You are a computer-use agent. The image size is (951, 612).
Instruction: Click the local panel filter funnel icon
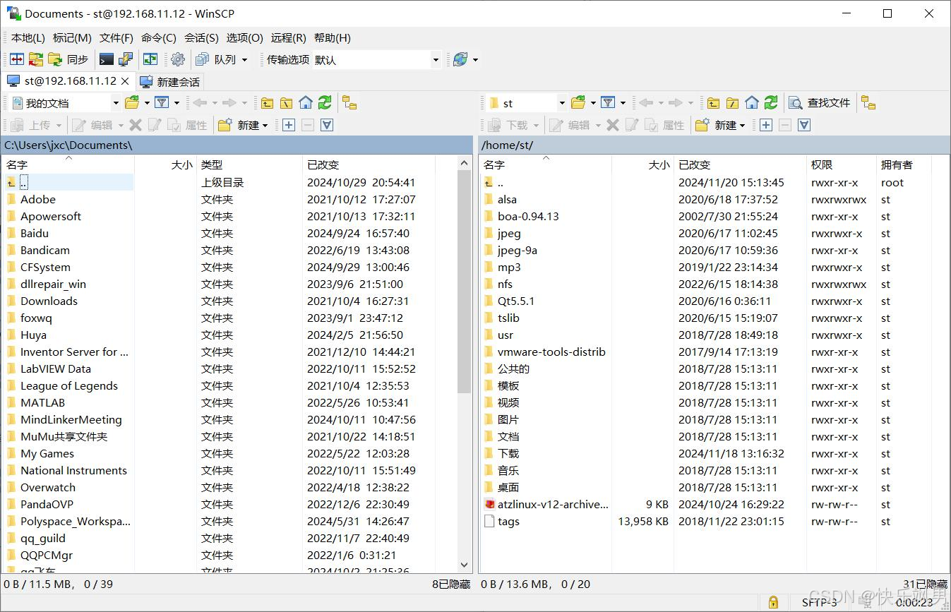point(162,103)
